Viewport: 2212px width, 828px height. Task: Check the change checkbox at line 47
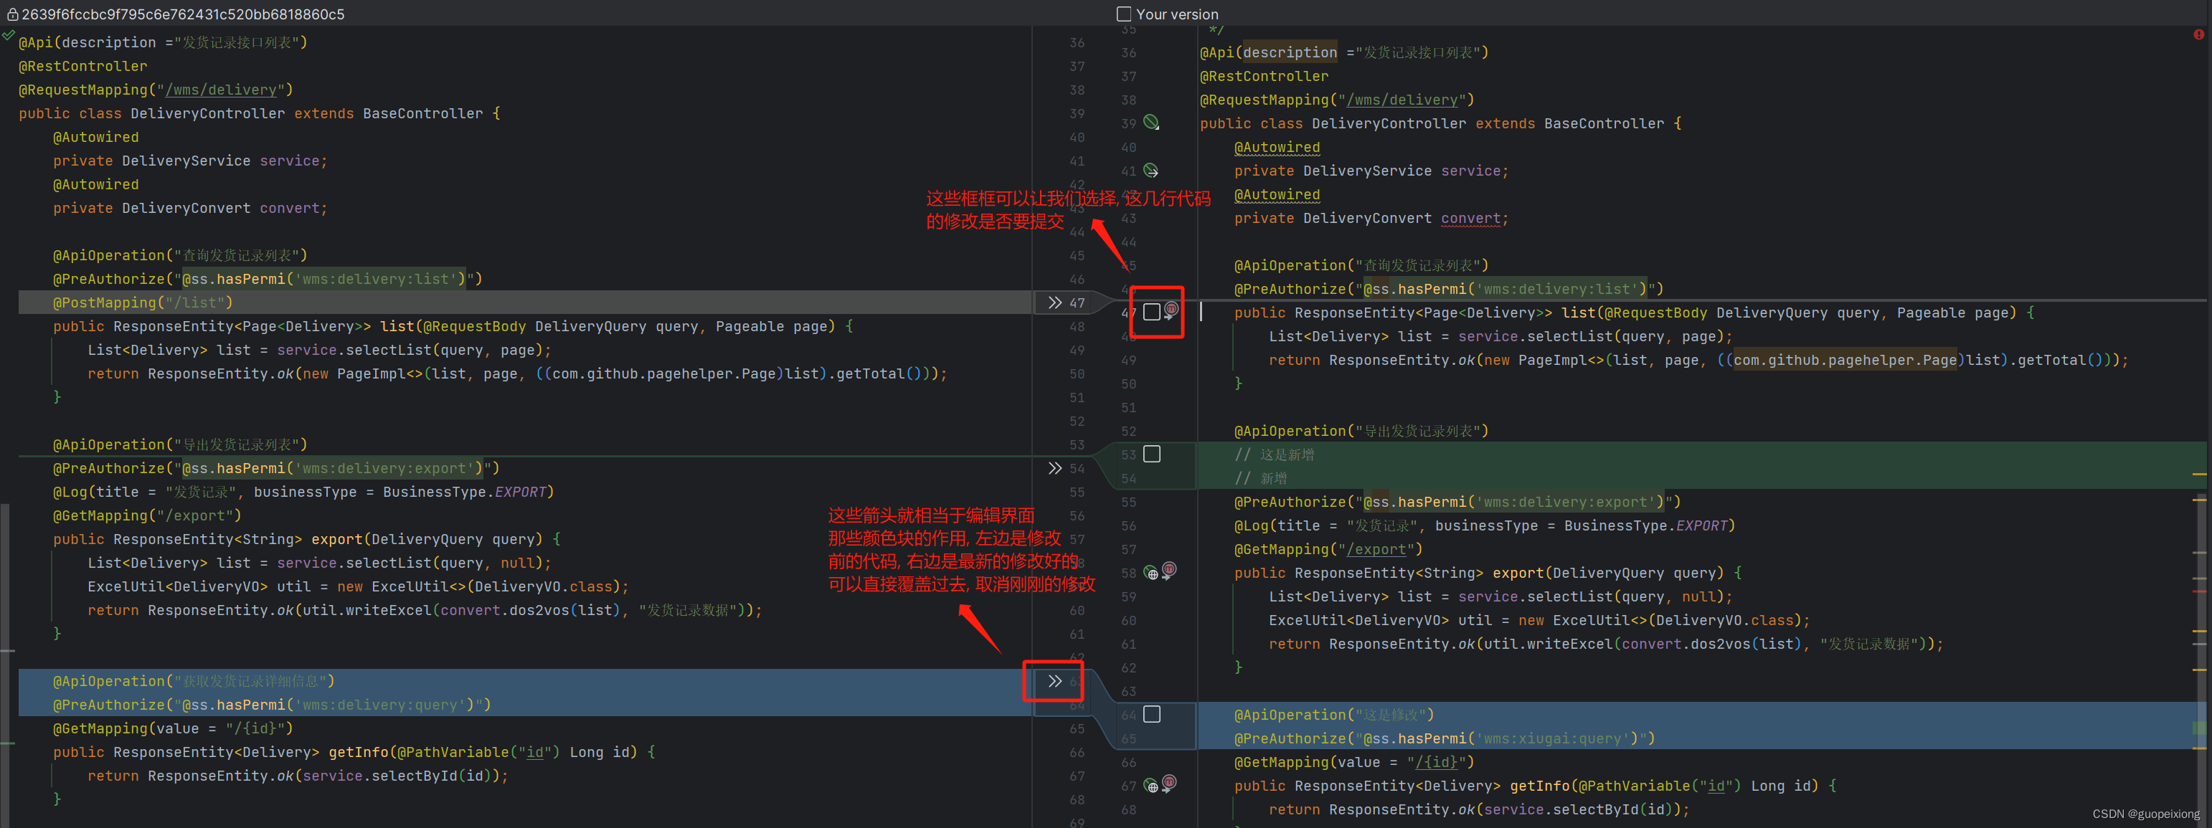click(1153, 313)
